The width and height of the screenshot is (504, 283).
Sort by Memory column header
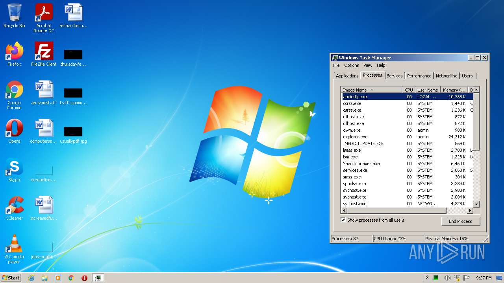[x=454, y=90]
